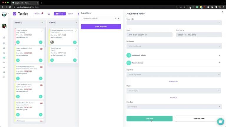Switch to List view
Viewport: 226px width, 127px height.
click(70, 14)
